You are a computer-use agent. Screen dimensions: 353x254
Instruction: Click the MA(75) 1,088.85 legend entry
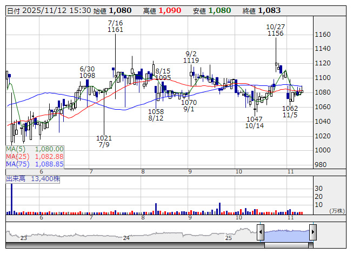click(x=35, y=164)
